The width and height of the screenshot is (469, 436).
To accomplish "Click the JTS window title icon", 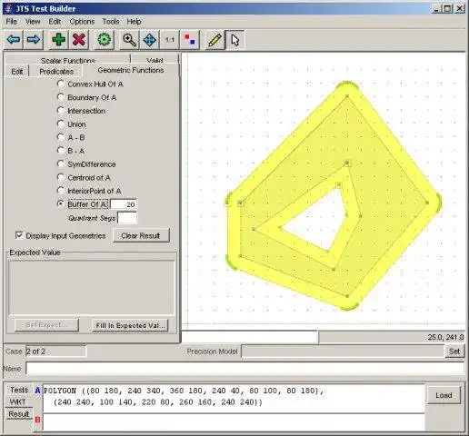I will pyautogui.click(x=9, y=8).
